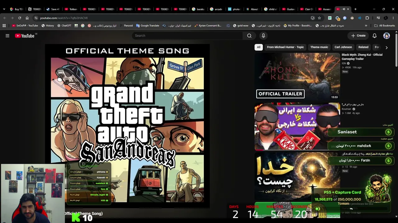Switch to the Save 40 Steam tab
Viewport: 398px width, 223px height.
pyautogui.click(x=53, y=9)
